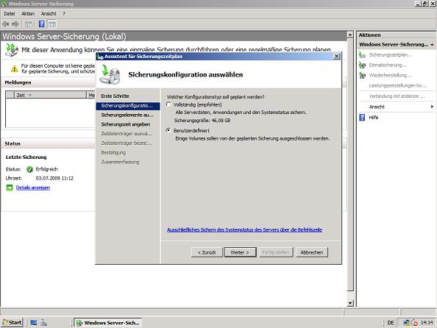The height and width of the screenshot is (328, 437).
Task: Click the scroll down arrow of main pane
Action: [x=350, y=303]
